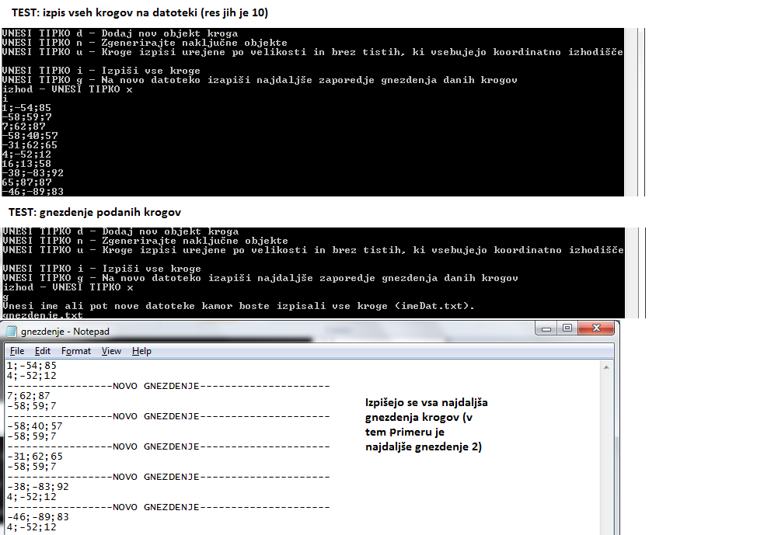Click the Notepad scrollbar up arrow
This screenshot has height=535, width=757.
coord(612,367)
